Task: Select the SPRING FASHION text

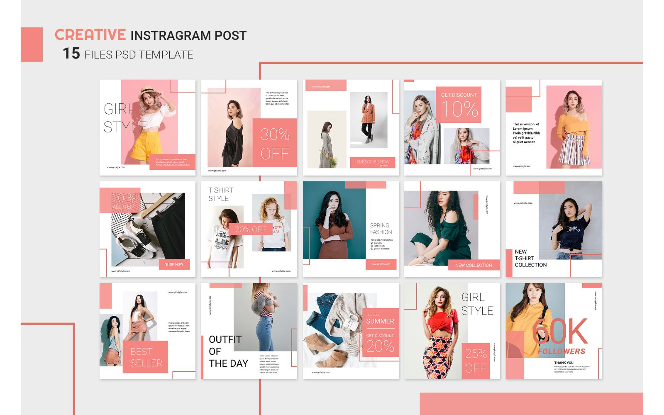Action: (x=381, y=229)
